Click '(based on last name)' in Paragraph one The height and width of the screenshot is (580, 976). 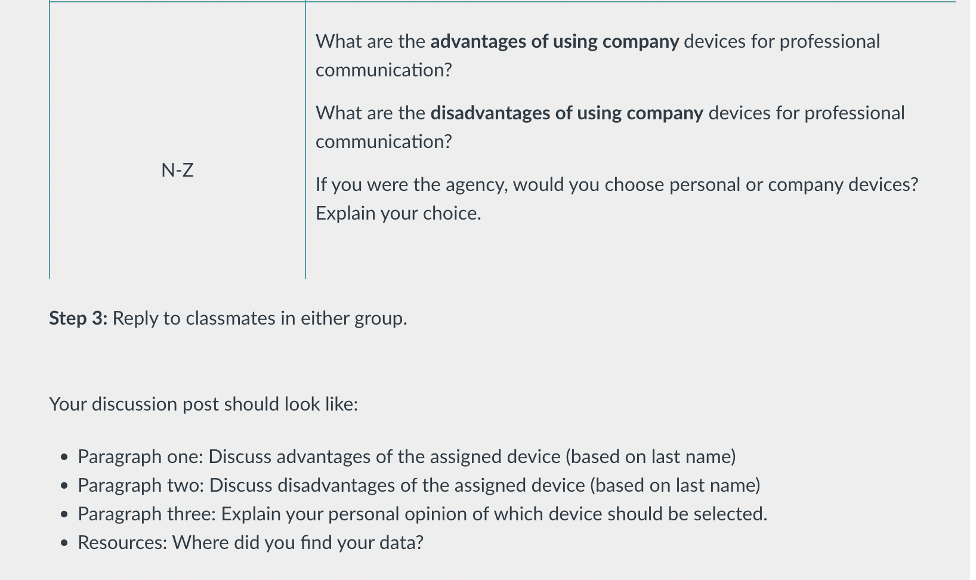[x=651, y=456]
